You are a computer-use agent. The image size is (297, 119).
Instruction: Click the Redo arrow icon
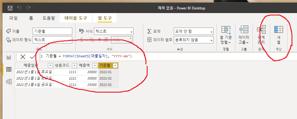tap(28, 8)
